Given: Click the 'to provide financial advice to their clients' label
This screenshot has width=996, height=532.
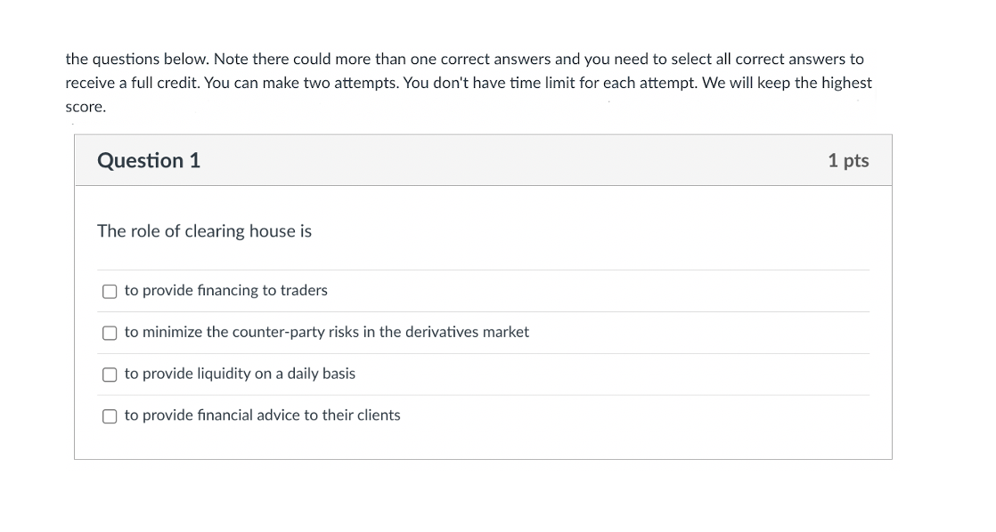Looking at the screenshot, I should tap(263, 415).
